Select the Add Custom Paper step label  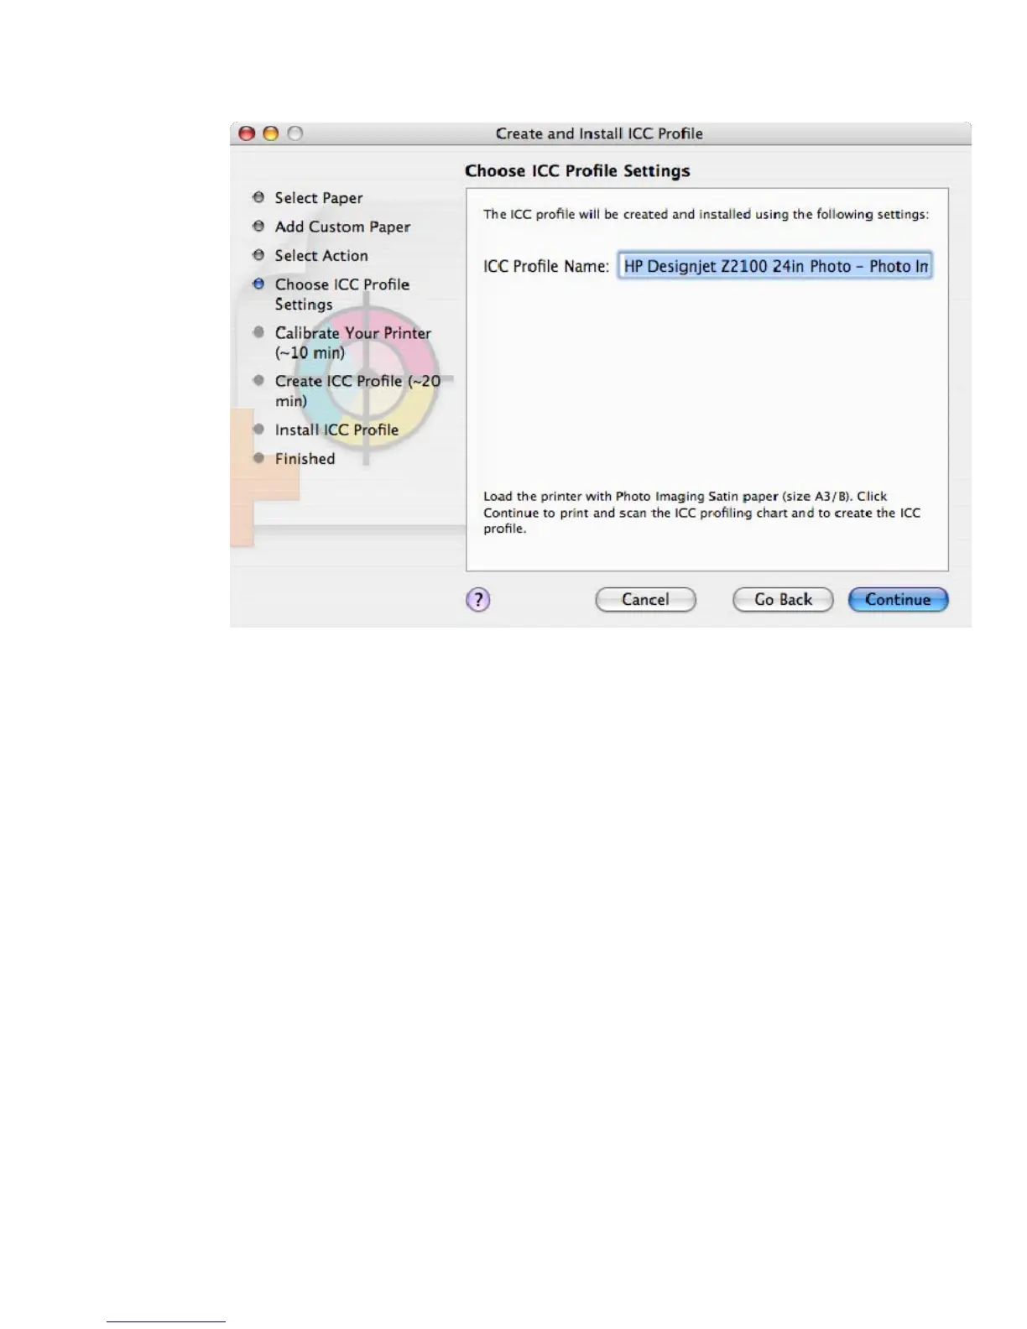click(342, 227)
